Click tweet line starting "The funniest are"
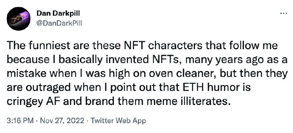The width and height of the screenshot is (293, 133). (142, 46)
